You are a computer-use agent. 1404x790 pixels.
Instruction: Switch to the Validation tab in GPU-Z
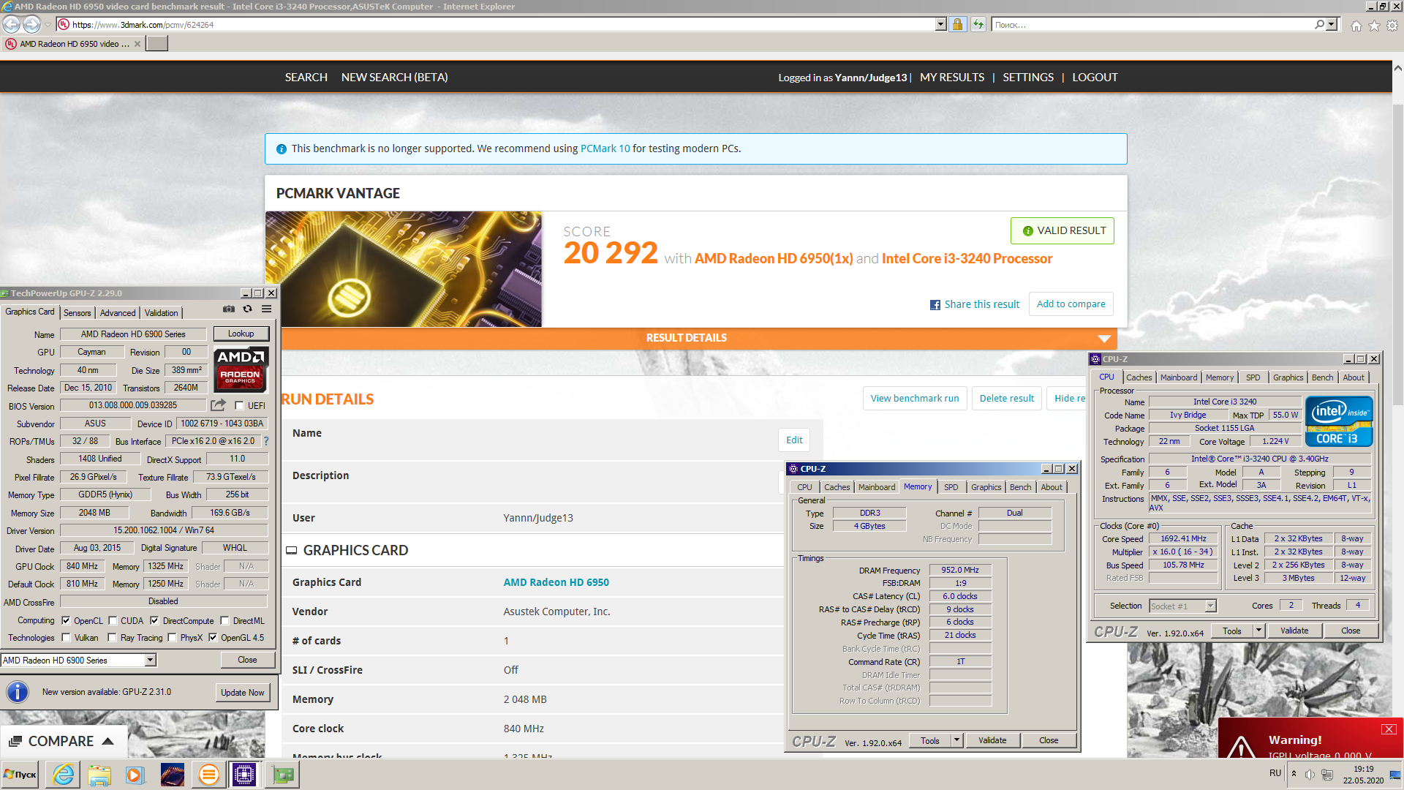pos(161,313)
